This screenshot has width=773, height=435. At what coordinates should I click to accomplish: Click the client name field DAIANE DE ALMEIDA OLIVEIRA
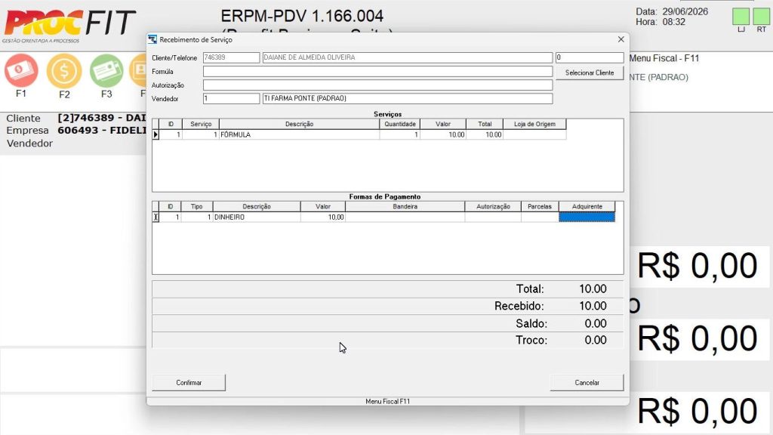(407, 57)
